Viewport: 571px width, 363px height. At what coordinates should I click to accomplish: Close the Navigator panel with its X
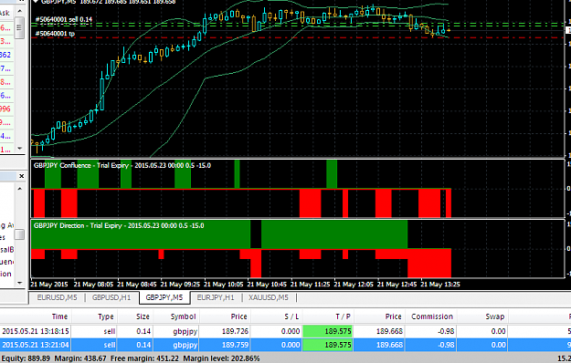[x=22, y=176]
